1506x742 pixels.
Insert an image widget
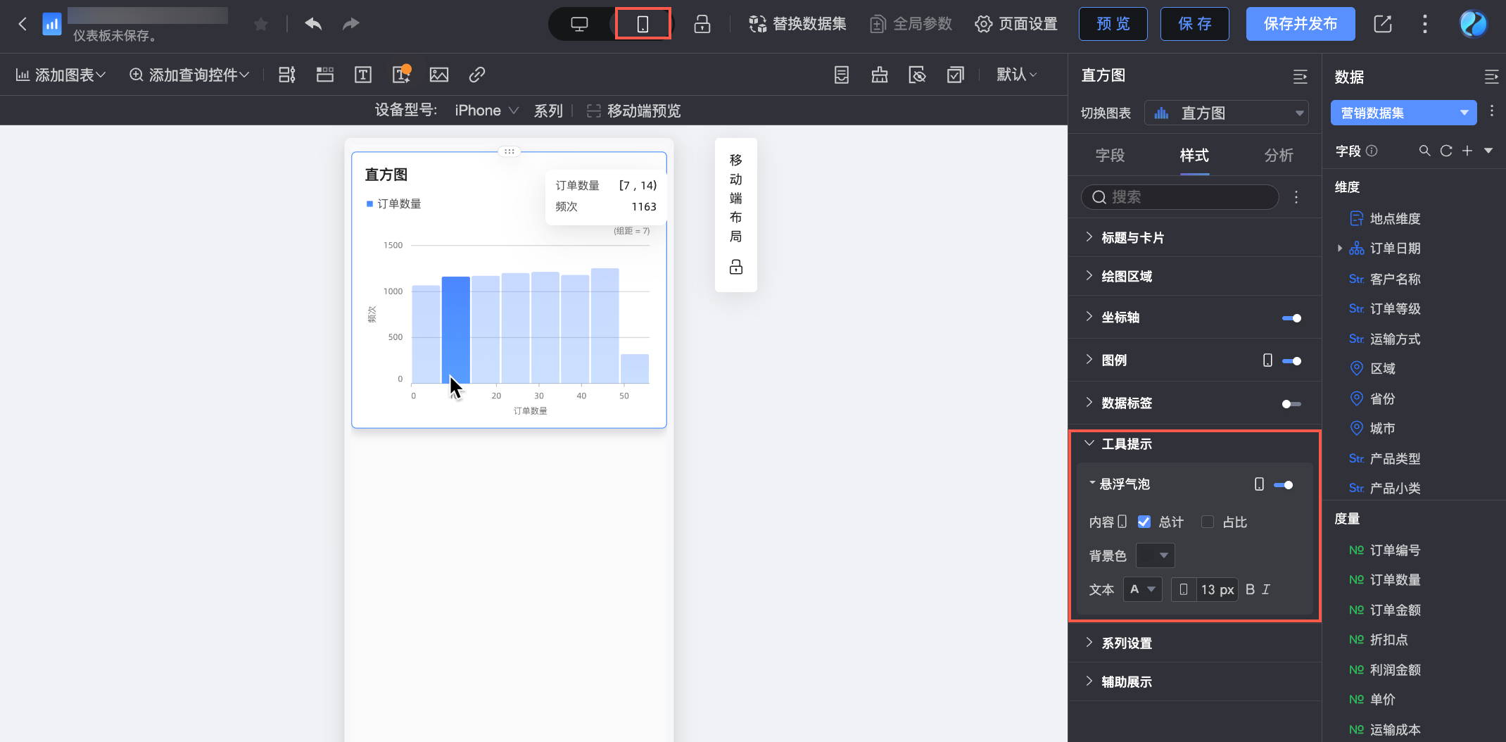click(x=439, y=75)
